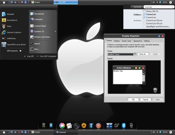The width and height of the screenshot is (175, 135).
Task: Open Documents from the start menu
Action: tap(37, 14)
